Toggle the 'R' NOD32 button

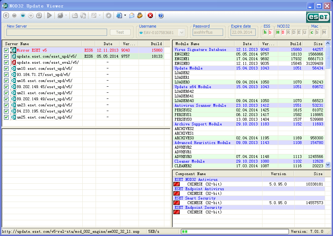[x=288, y=32]
